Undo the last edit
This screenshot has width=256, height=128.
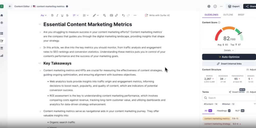(x=123, y=15)
